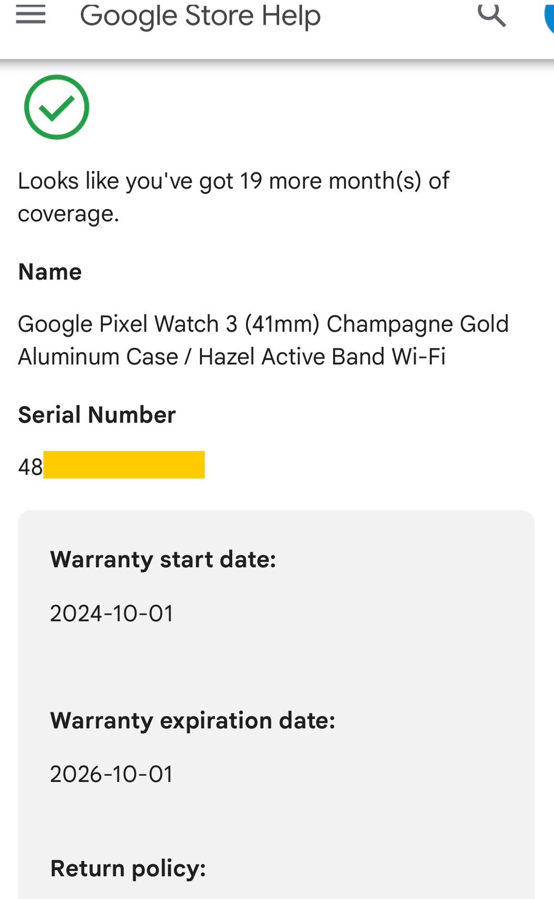Select the Pixel Watch 3 product name

pos(264,340)
